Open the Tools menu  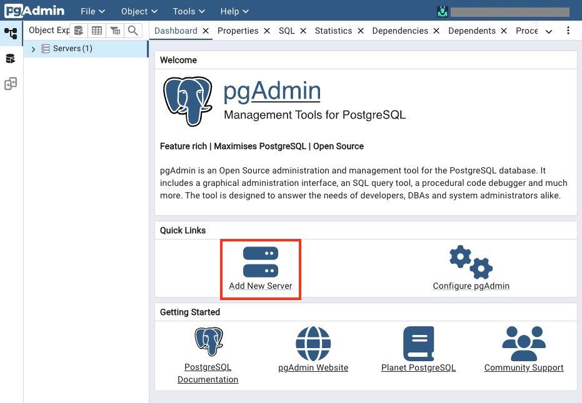pos(188,11)
